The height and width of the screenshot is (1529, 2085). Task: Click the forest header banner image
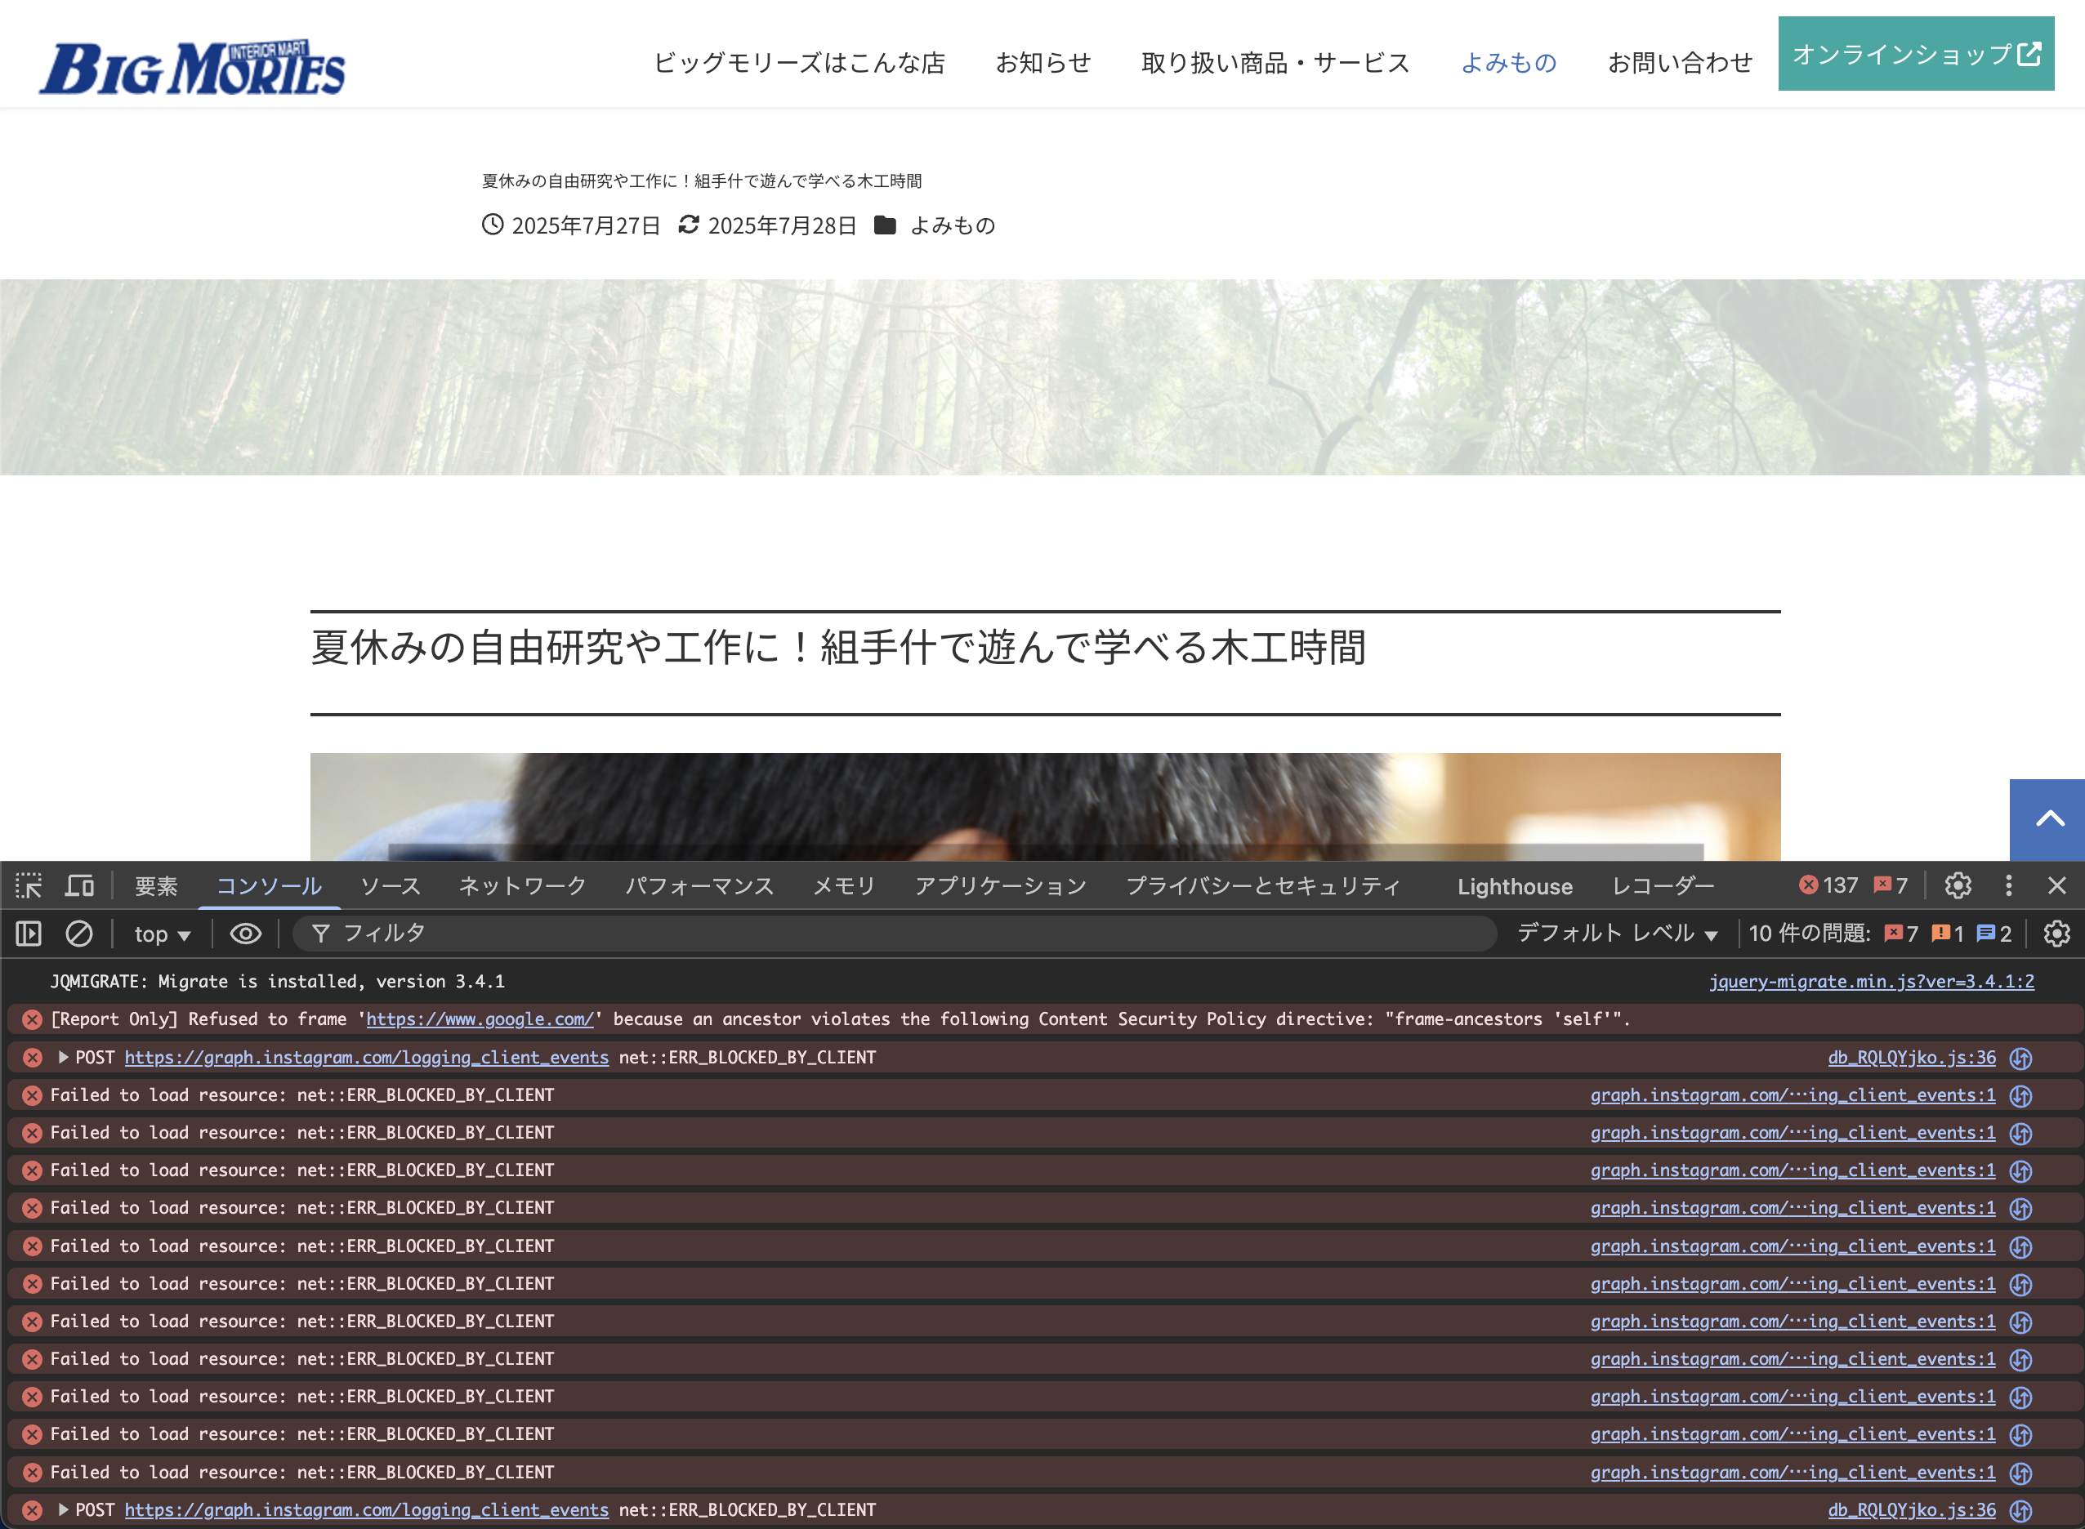coord(1042,377)
